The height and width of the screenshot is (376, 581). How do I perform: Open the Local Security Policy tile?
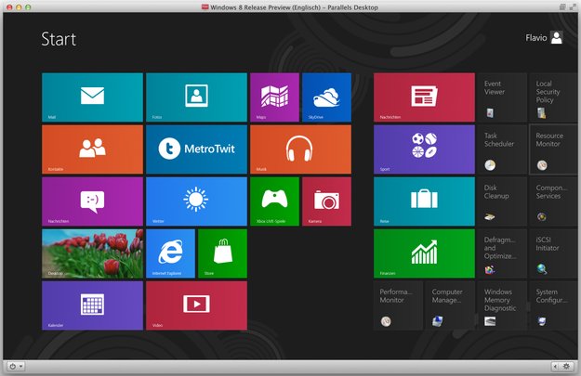coord(554,97)
